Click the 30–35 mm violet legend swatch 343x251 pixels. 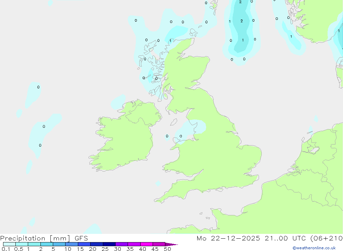coord(122,244)
